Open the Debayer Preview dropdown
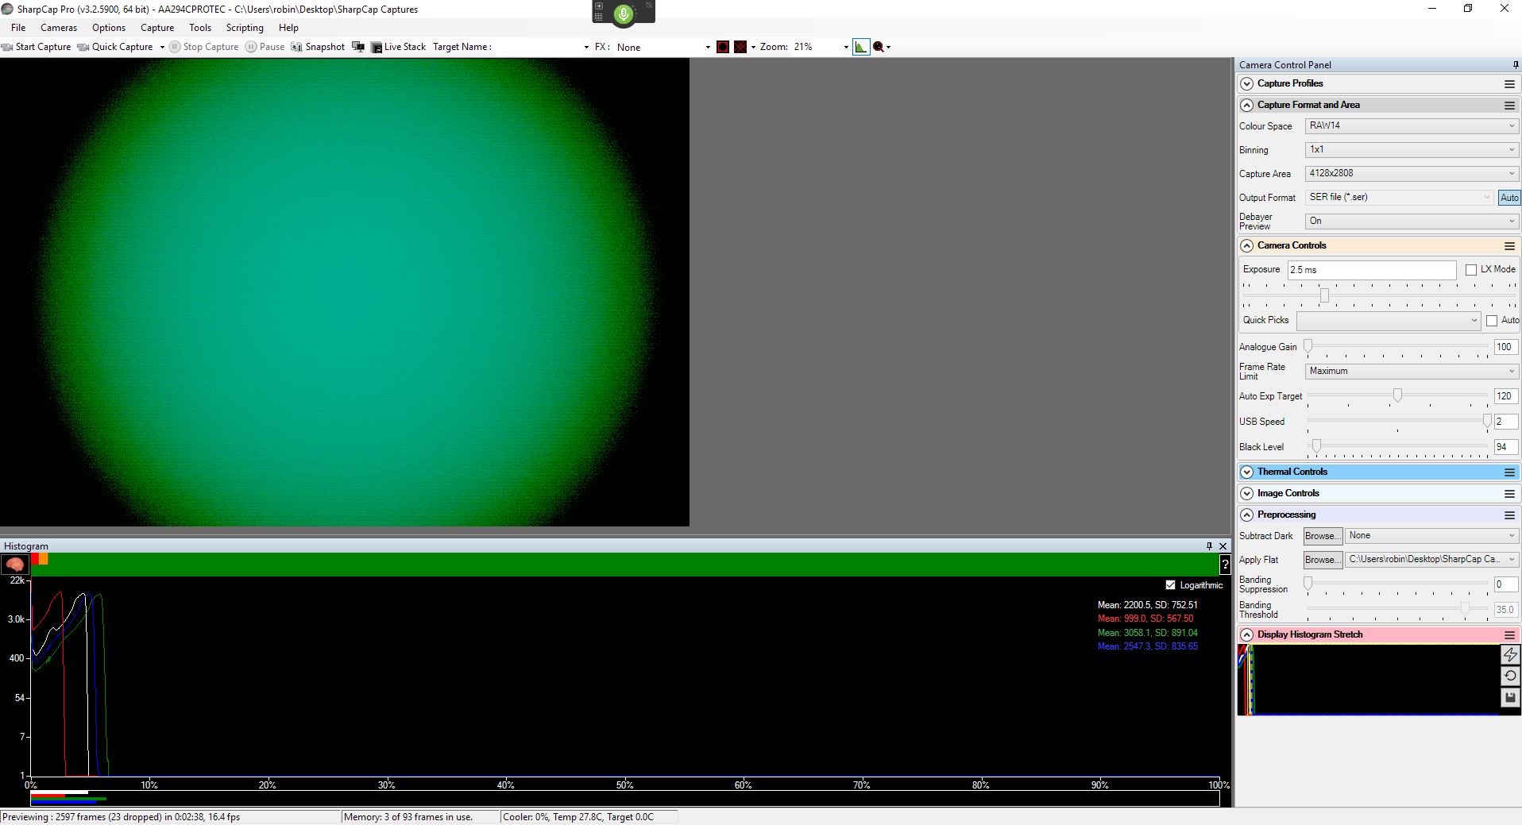 click(1412, 221)
